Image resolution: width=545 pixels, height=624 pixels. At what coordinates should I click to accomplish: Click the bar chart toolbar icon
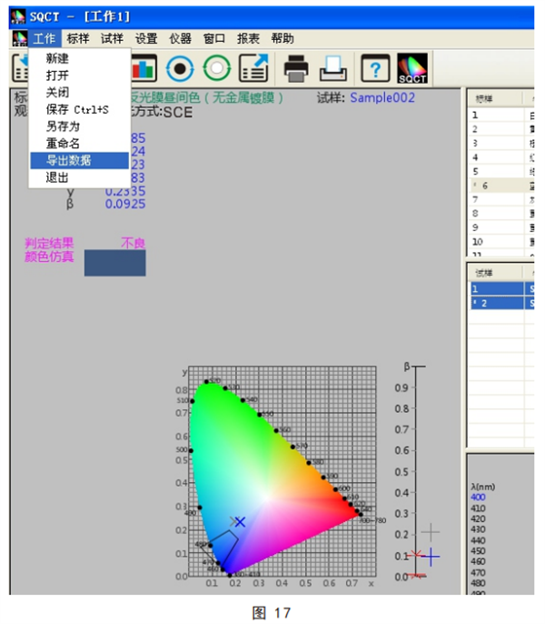(144, 68)
